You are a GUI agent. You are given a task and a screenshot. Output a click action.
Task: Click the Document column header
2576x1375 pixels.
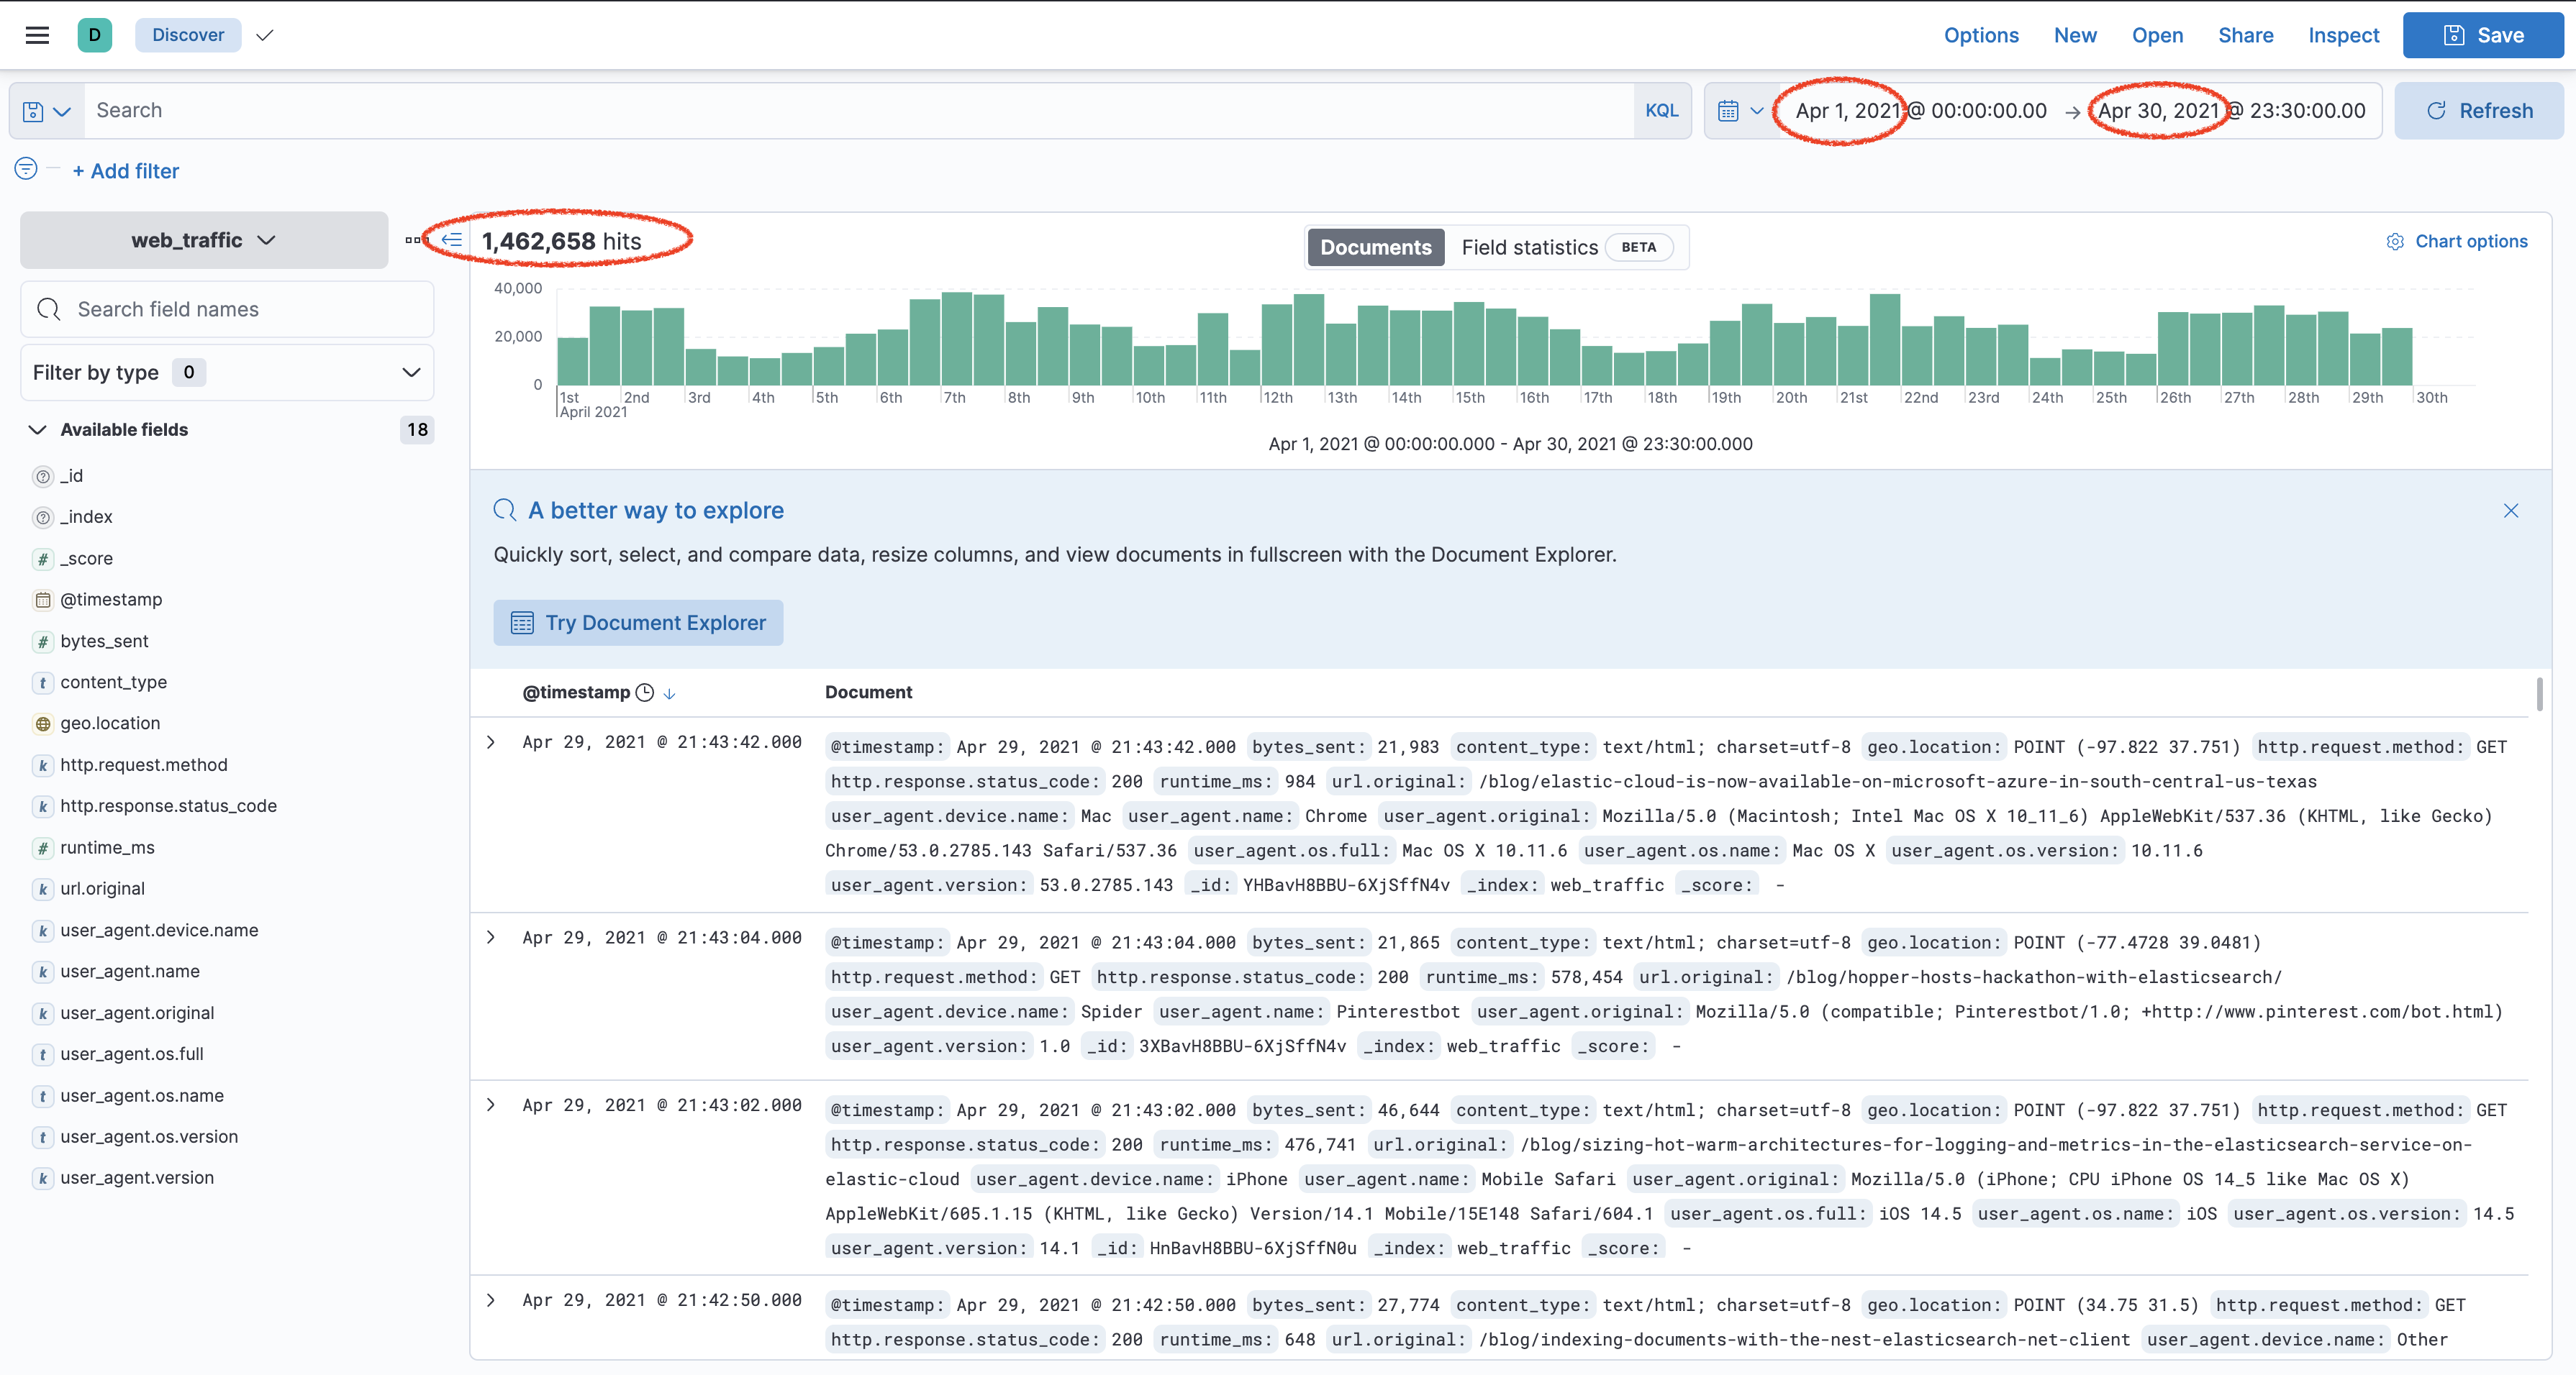coord(868,693)
